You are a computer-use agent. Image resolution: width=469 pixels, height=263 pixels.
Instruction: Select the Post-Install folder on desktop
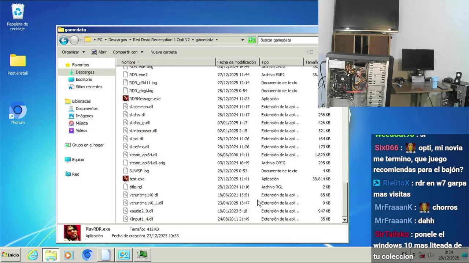click(18, 65)
